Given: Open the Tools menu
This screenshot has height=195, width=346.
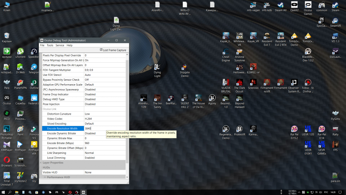Looking at the screenshot, I should (x=50, y=45).
